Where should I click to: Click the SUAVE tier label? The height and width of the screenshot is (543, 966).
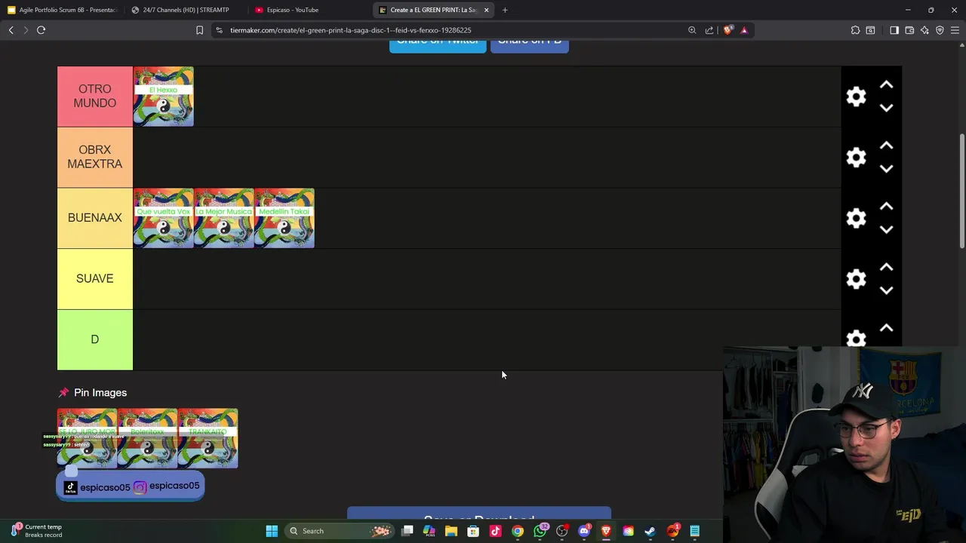[95, 278]
